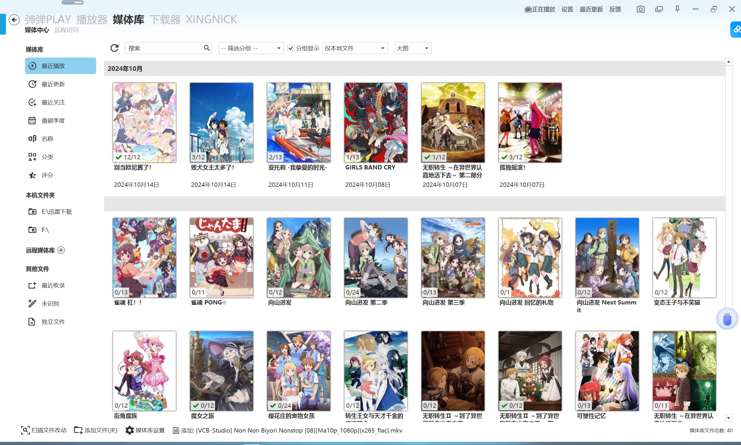Click the back arrow icon

(14, 20)
